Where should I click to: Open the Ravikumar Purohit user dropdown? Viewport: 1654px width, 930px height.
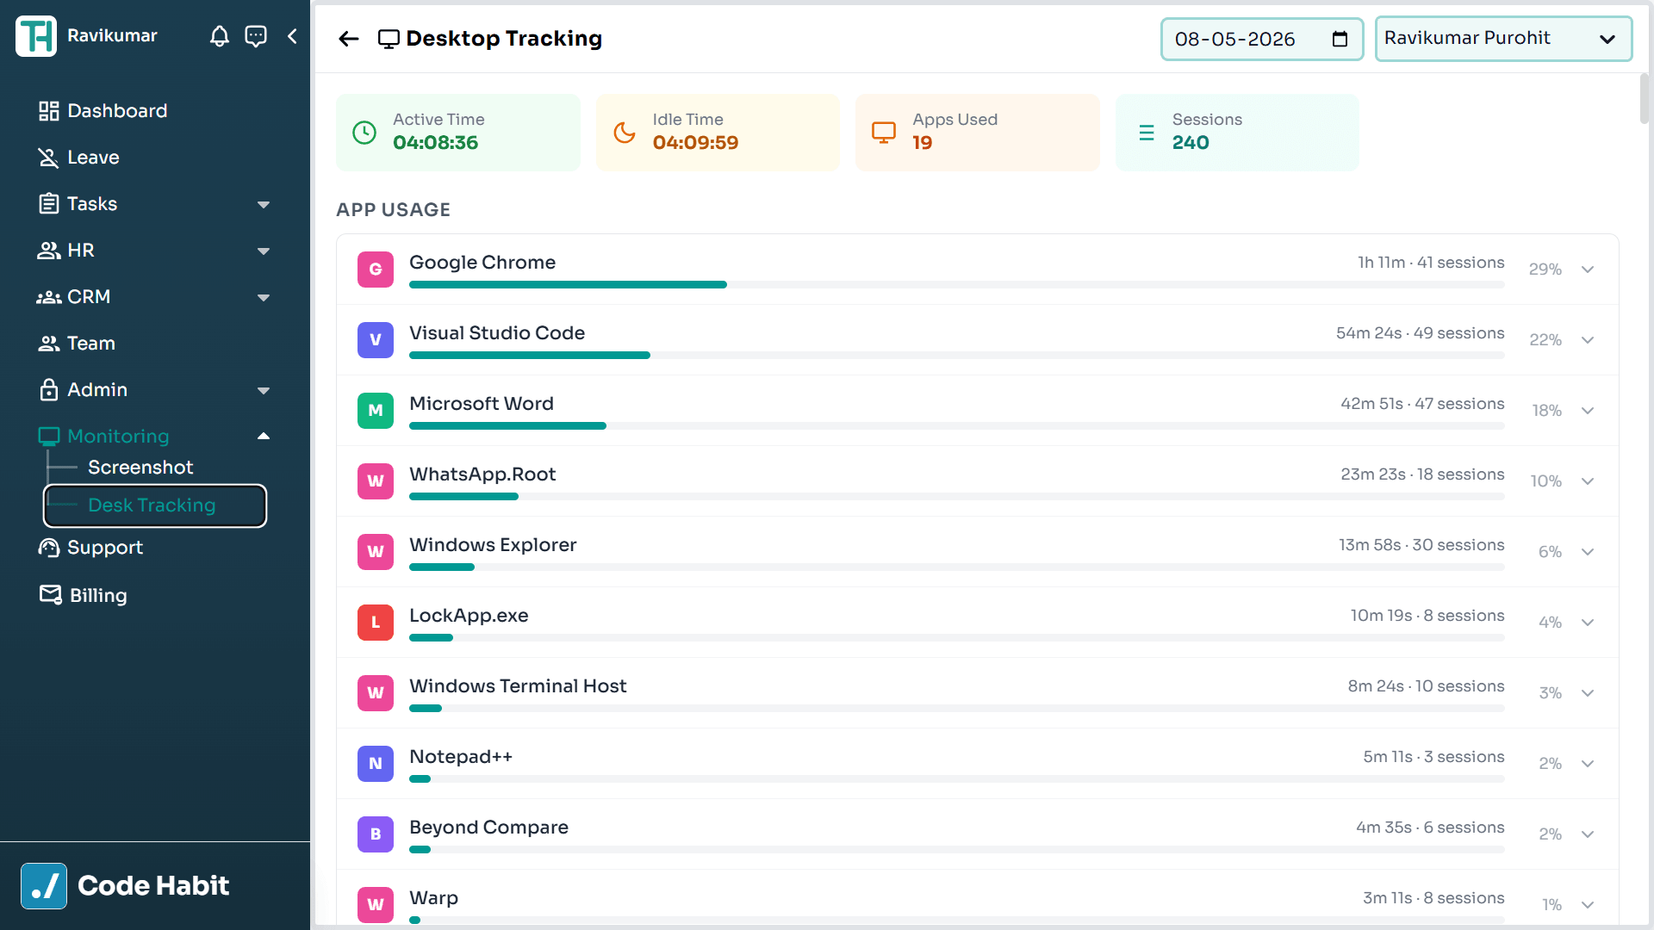[1503, 39]
